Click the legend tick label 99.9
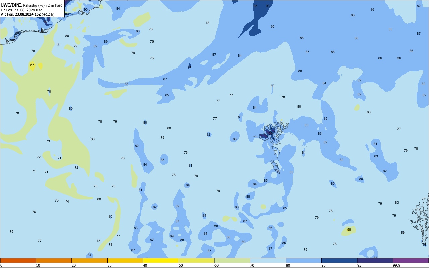Viewport: 429px width, 268px height. click(x=397, y=265)
